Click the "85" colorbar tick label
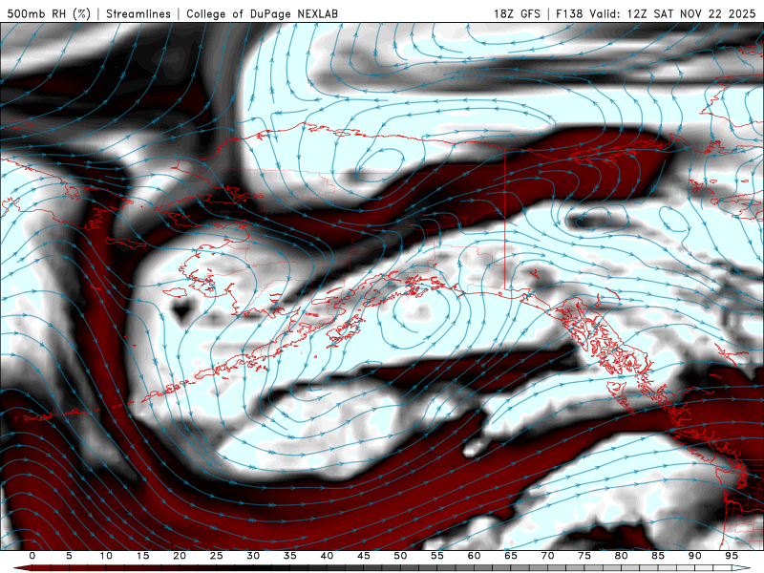Image resolution: width=764 pixels, height=573 pixels. click(658, 556)
